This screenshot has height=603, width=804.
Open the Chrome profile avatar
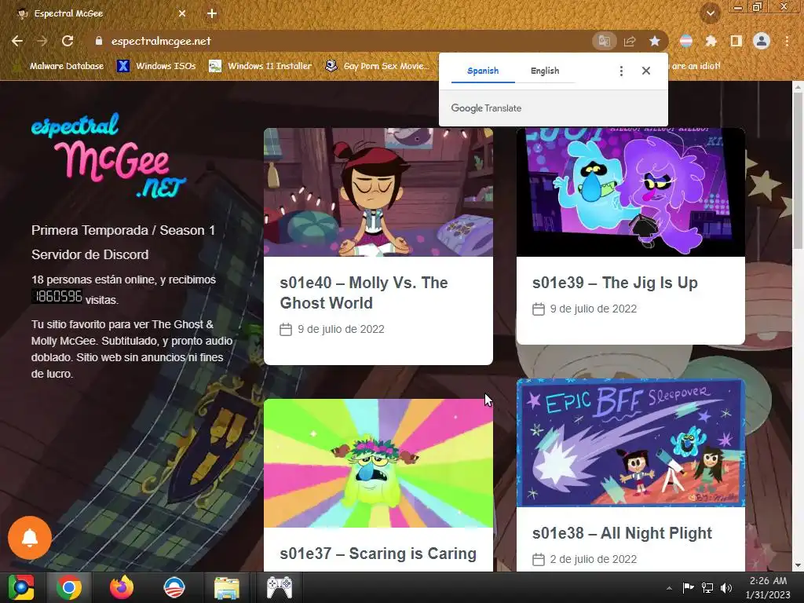pyautogui.click(x=762, y=41)
